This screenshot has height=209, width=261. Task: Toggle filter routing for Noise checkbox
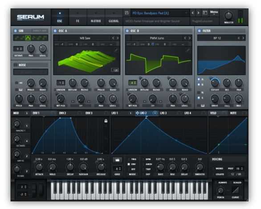pos(199,92)
